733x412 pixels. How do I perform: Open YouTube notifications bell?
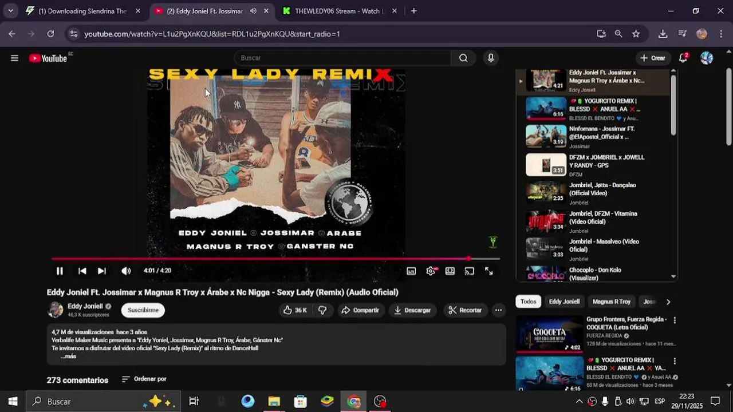pos(683,58)
